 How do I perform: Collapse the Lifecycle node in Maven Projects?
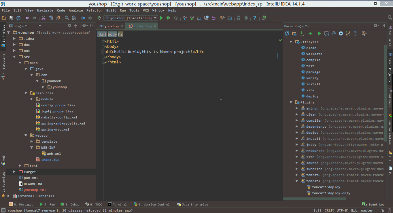[291, 42]
